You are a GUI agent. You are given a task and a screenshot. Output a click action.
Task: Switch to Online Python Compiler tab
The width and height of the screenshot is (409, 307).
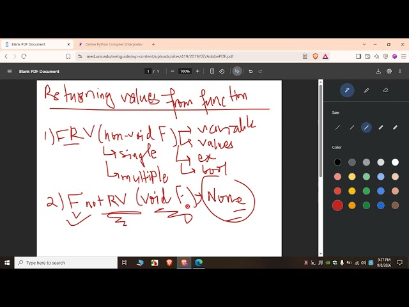(x=111, y=44)
